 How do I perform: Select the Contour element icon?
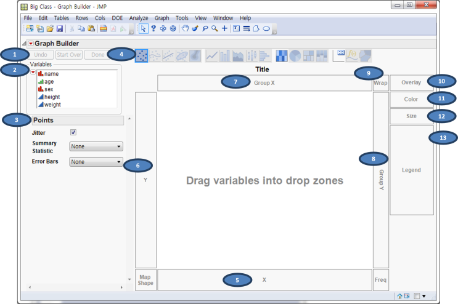pos(195,55)
